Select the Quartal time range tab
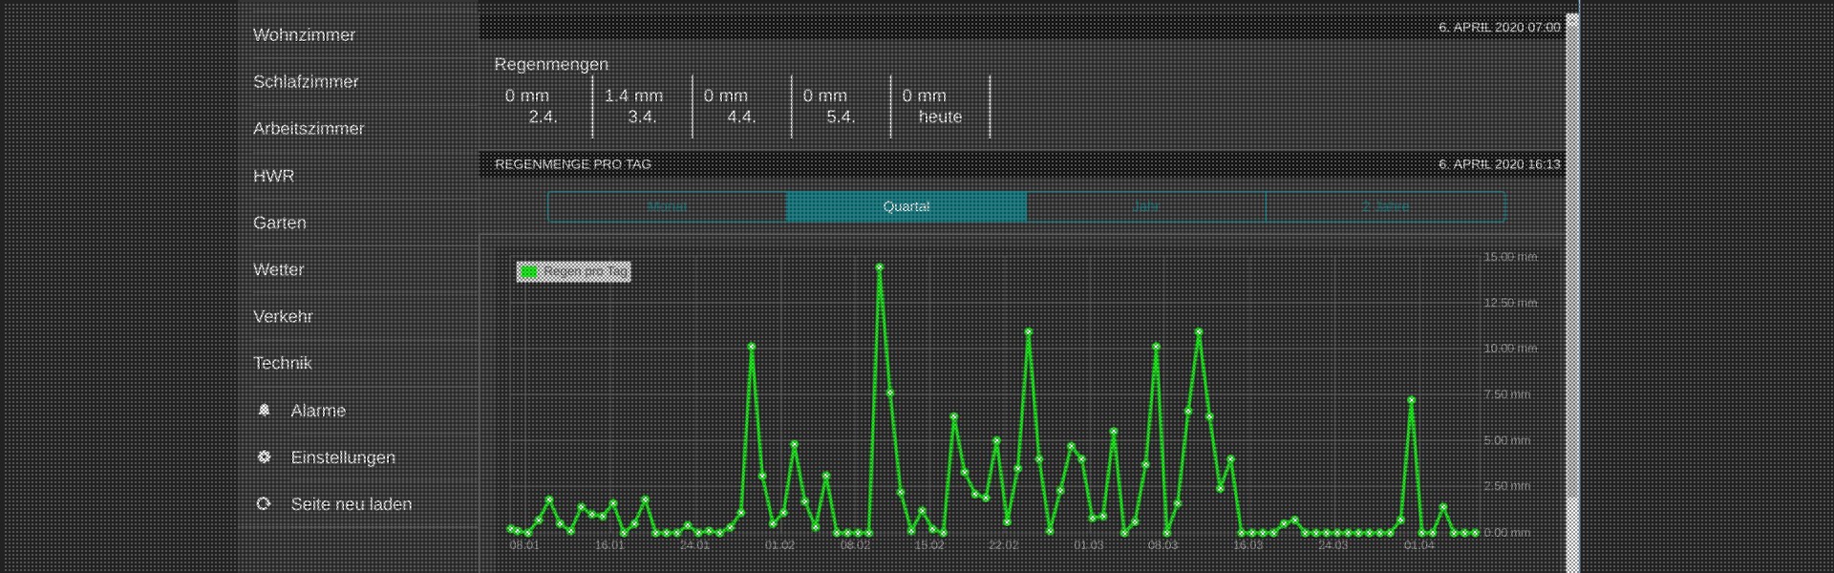 [x=906, y=206]
